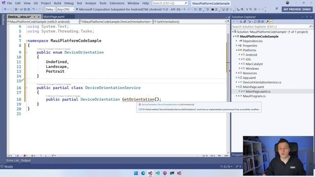Click the Search box in the title bar
Screen dimensions: 315x177
point(170,3)
